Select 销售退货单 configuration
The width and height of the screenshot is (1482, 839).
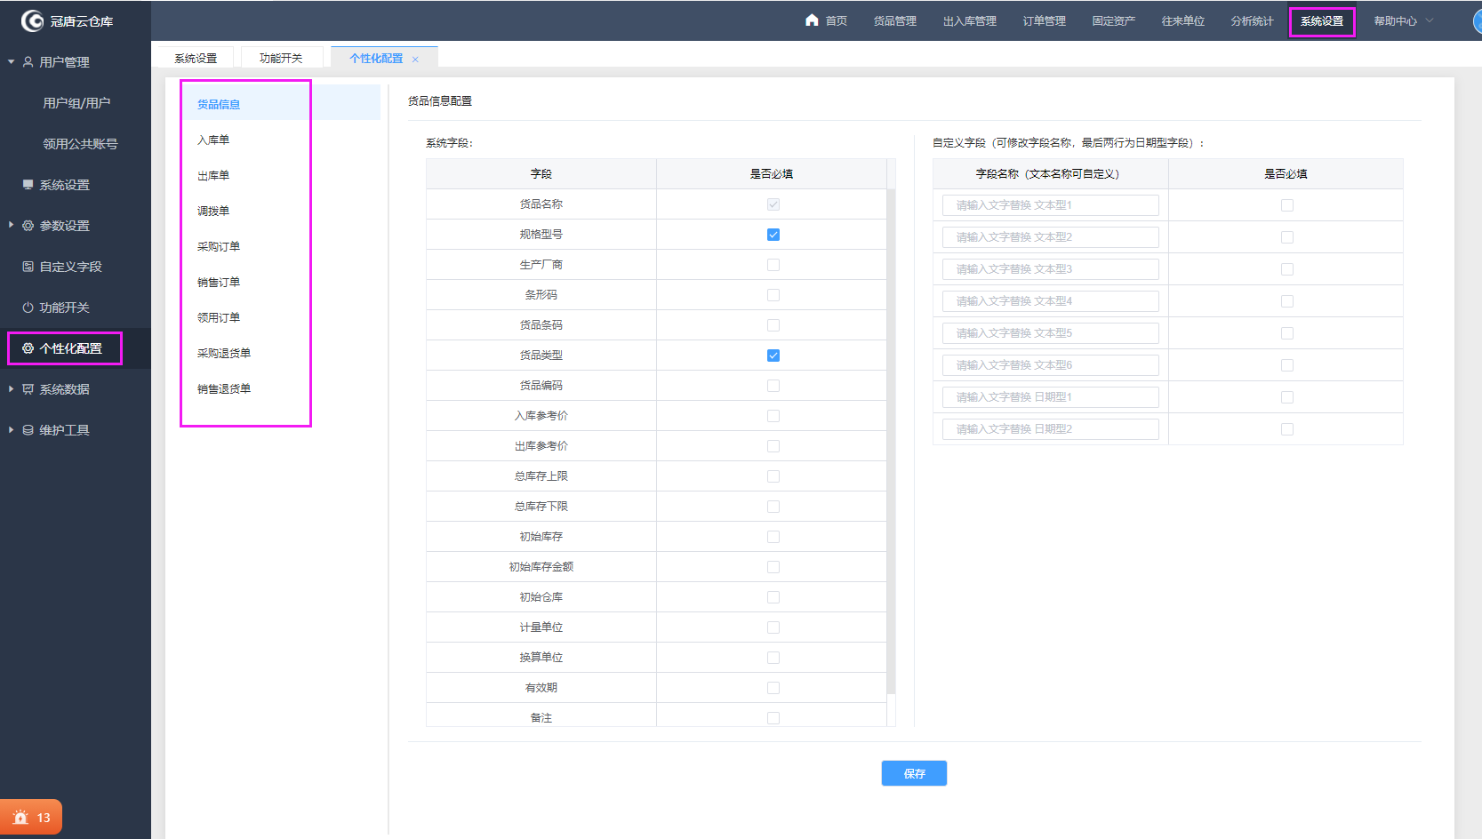pos(224,388)
